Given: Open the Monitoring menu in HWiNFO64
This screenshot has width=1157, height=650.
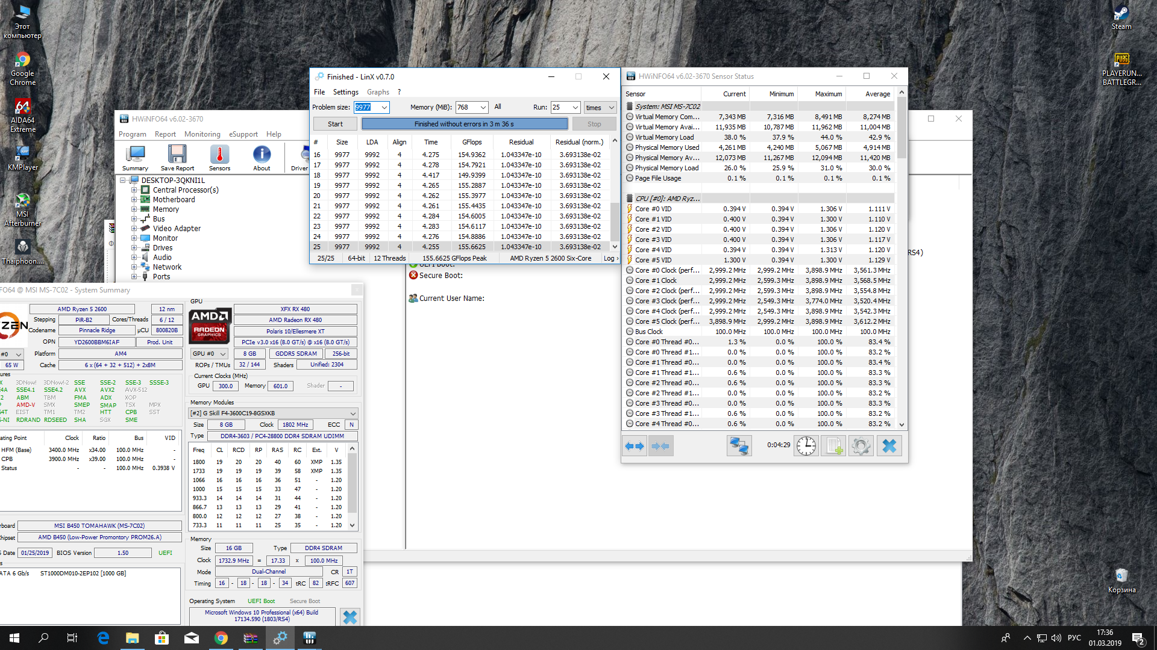Looking at the screenshot, I should (x=202, y=134).
